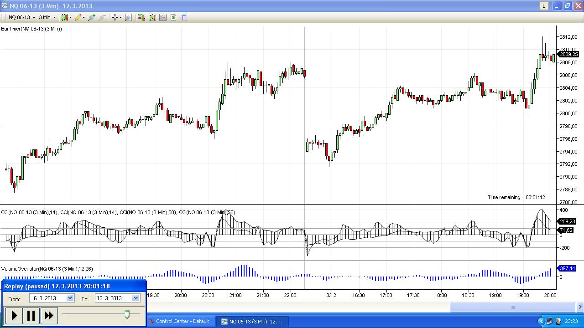The height and width of the screenshot is (328, 584).
Task: Click the replay speed slider handle
Action: (x=127, y=314)
